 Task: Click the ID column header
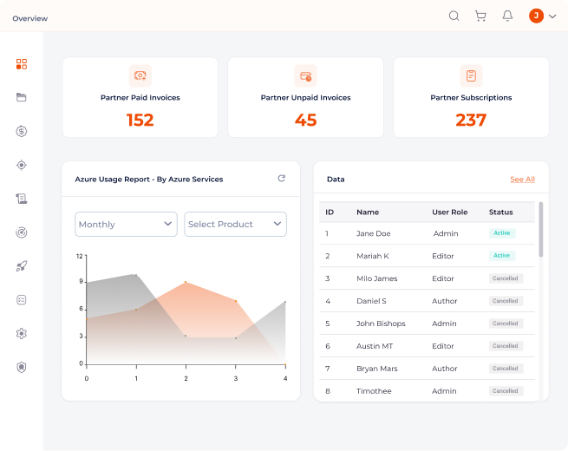(x=330, y=212)
